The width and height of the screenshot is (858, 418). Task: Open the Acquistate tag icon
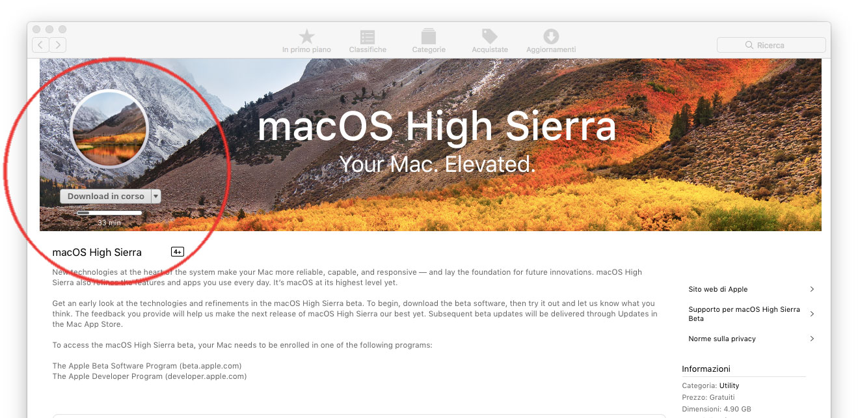[489, 36]
